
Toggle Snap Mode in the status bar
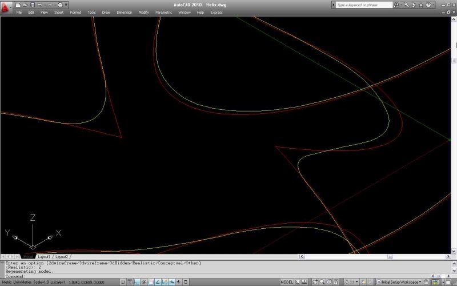click(123, 282)
